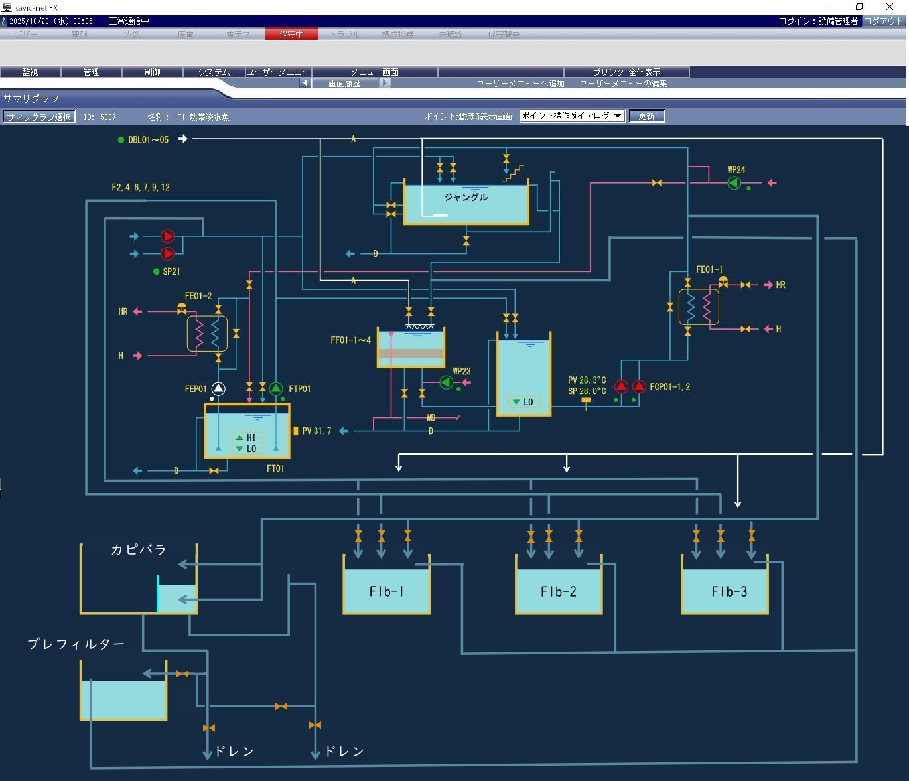This screenshot has height=781, width=909.
Task: Click the サマリグラフ選択 button
Action: (38, 117)
